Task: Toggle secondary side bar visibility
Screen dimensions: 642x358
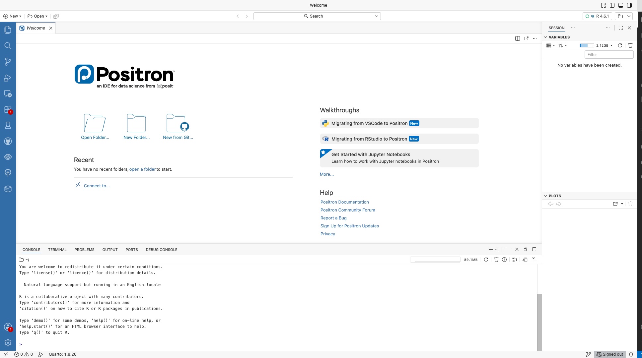Action: click(x=629, y=5)
